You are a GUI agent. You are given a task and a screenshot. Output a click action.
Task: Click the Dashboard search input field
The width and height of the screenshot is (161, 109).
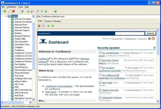pos(130,33)
